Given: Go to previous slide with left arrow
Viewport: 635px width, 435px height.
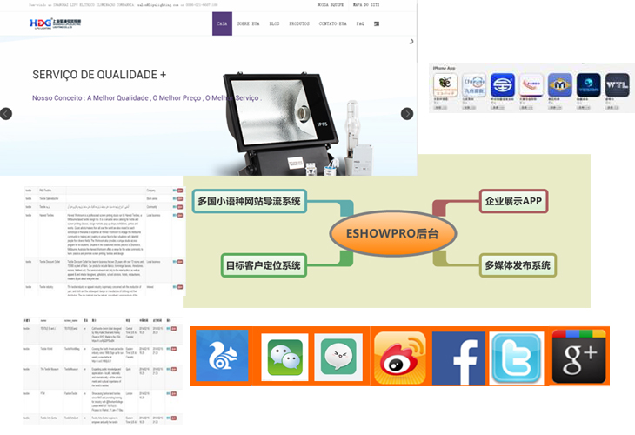Looking at the screenshot, I should 6,113.
